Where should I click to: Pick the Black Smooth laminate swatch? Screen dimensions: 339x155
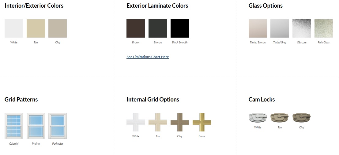(x=180, y=28)
